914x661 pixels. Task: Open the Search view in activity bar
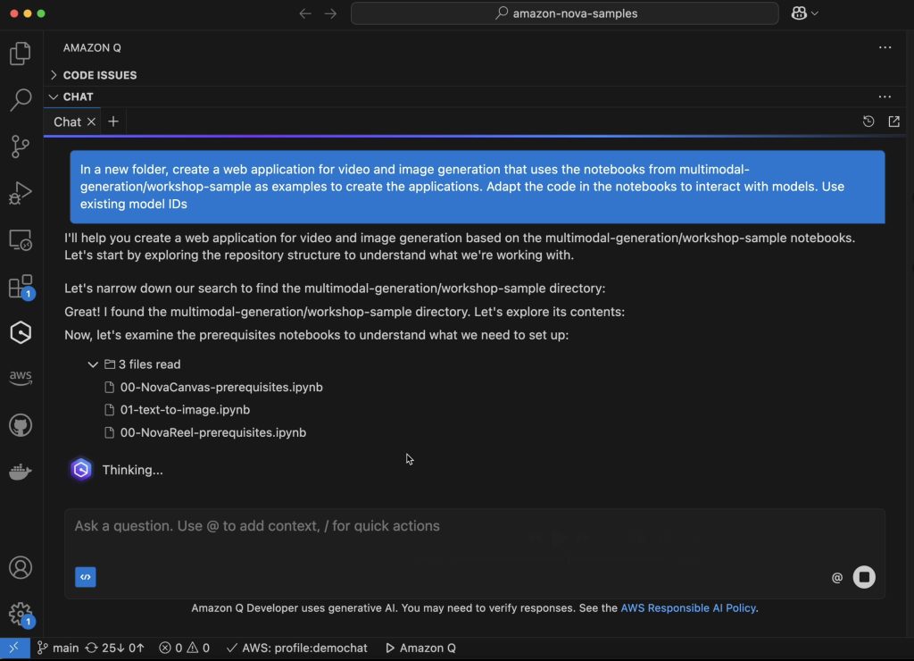click(x=20, y=99)
